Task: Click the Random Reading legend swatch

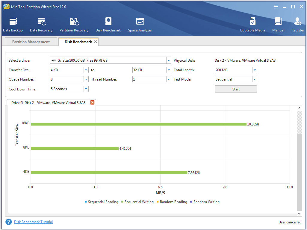Action: (x=158, y=202)
